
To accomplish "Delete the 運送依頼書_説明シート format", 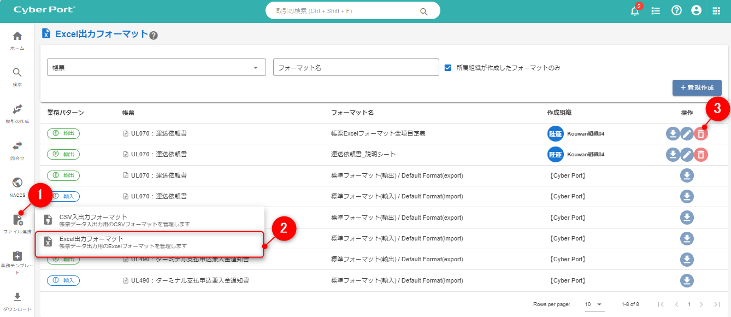I will (700, 155).
